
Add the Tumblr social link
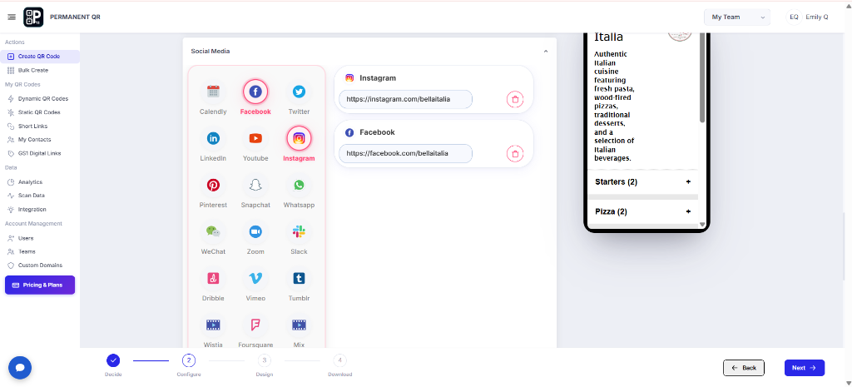click(x=299, y=279)
